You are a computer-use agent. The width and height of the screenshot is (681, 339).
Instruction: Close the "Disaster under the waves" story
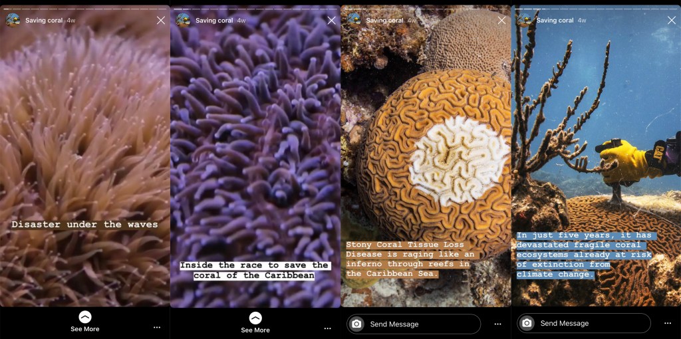(x=161, y=21)
